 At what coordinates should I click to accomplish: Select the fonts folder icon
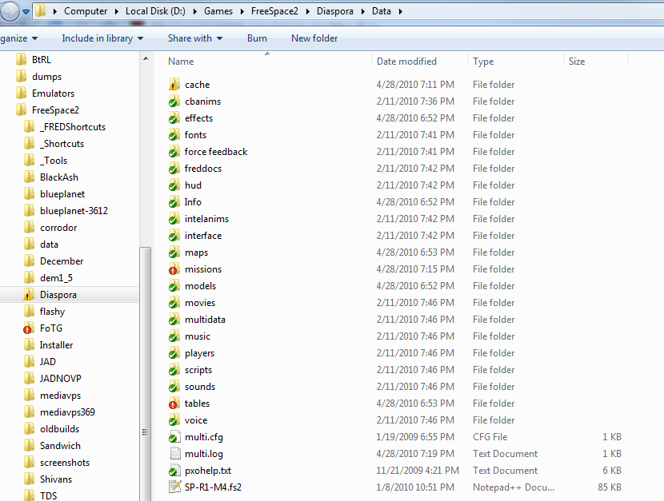(x=174, y=135)
